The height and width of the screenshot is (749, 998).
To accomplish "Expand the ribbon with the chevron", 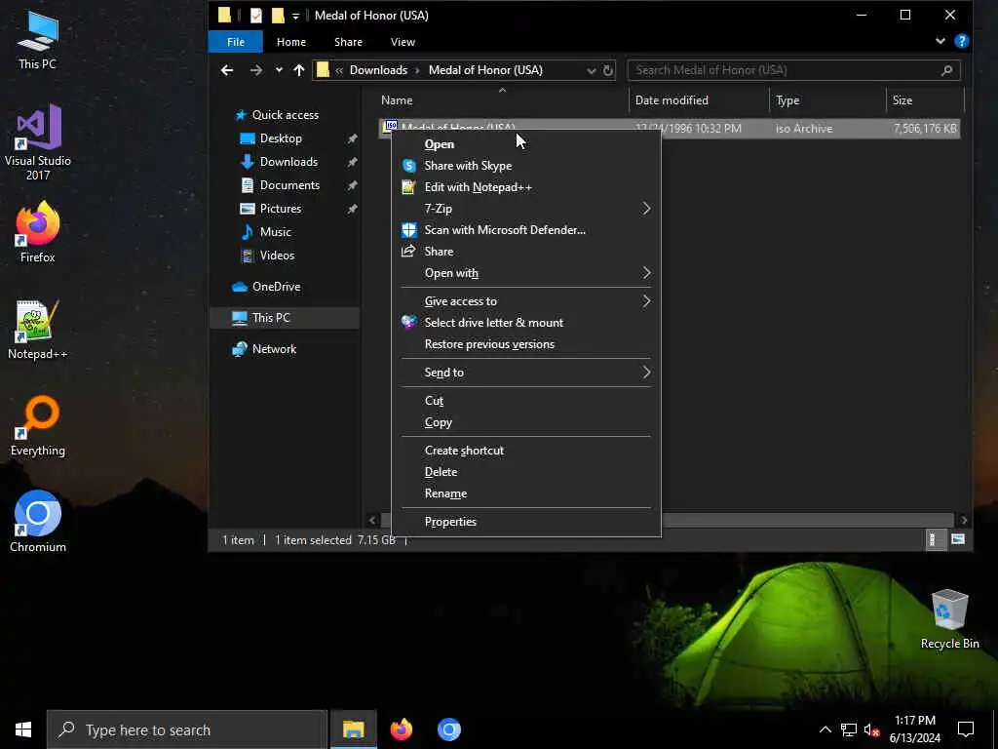I will tap(940, 41).
